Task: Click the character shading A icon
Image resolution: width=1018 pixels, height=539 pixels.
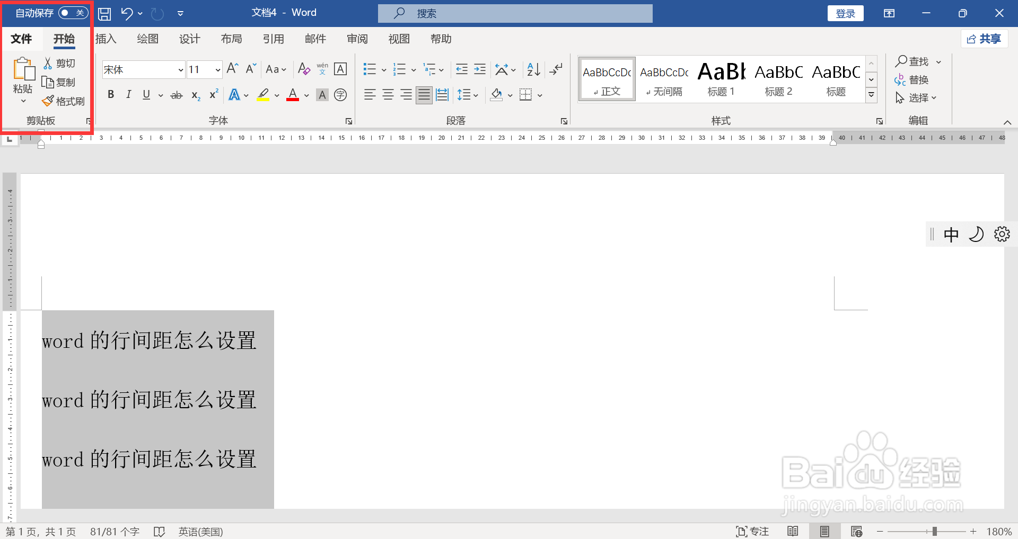Action: (322, 95)
